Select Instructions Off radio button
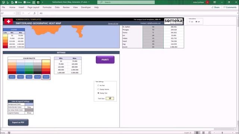 click(196, 22)
